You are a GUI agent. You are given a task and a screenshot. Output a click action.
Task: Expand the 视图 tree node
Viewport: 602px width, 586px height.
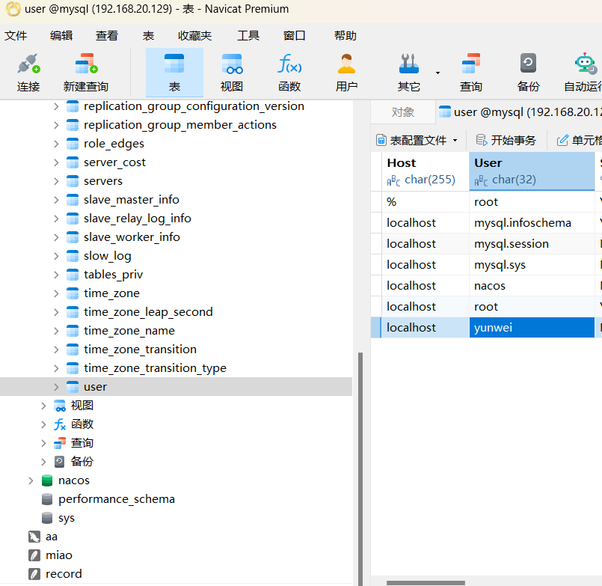pyautogui.click(x=44, y=406)
